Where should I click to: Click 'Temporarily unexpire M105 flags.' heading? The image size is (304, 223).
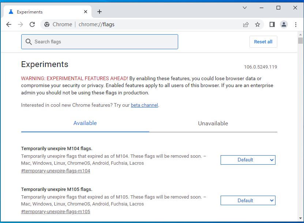(57, 189)
